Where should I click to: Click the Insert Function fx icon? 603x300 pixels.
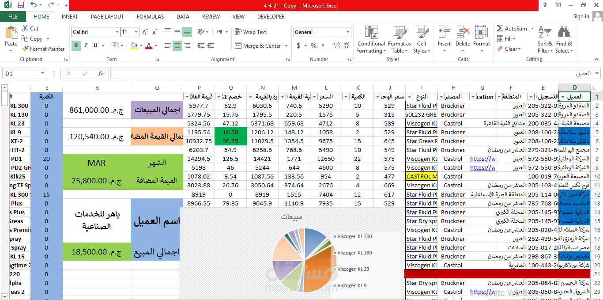(x=101, y=73)
